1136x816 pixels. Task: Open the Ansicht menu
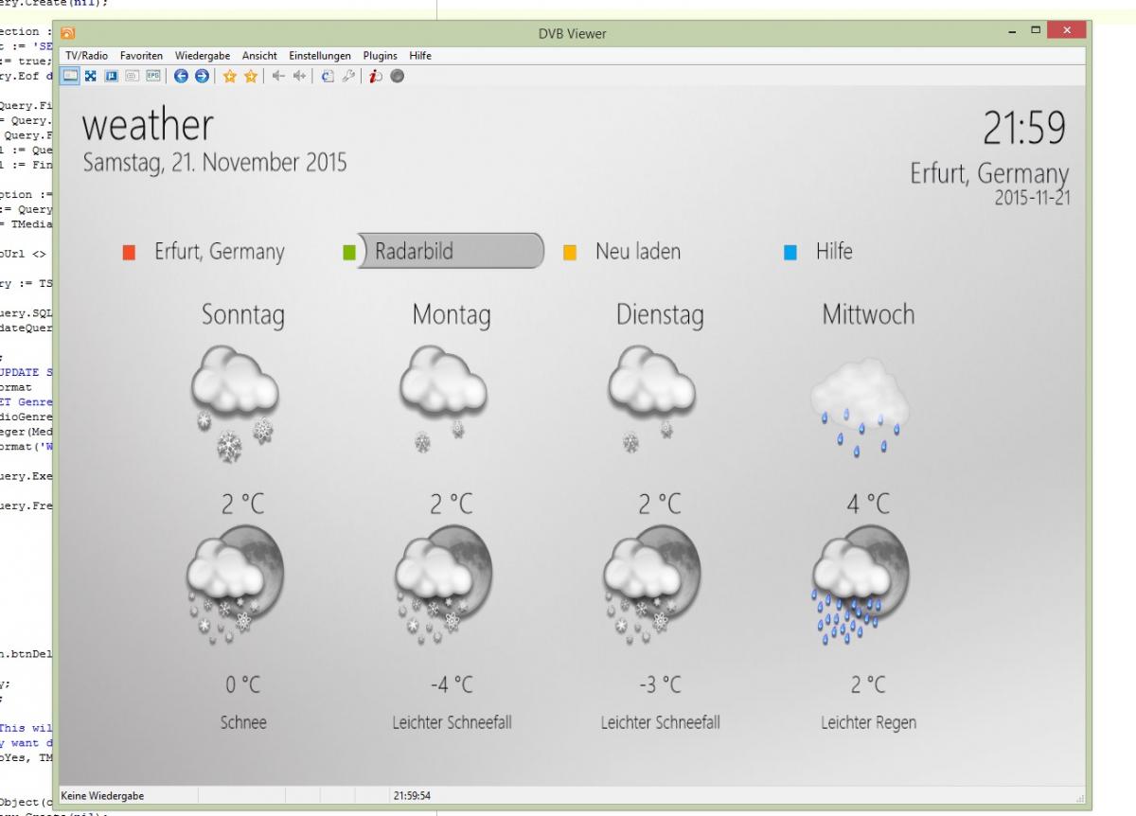coord(260,56)
